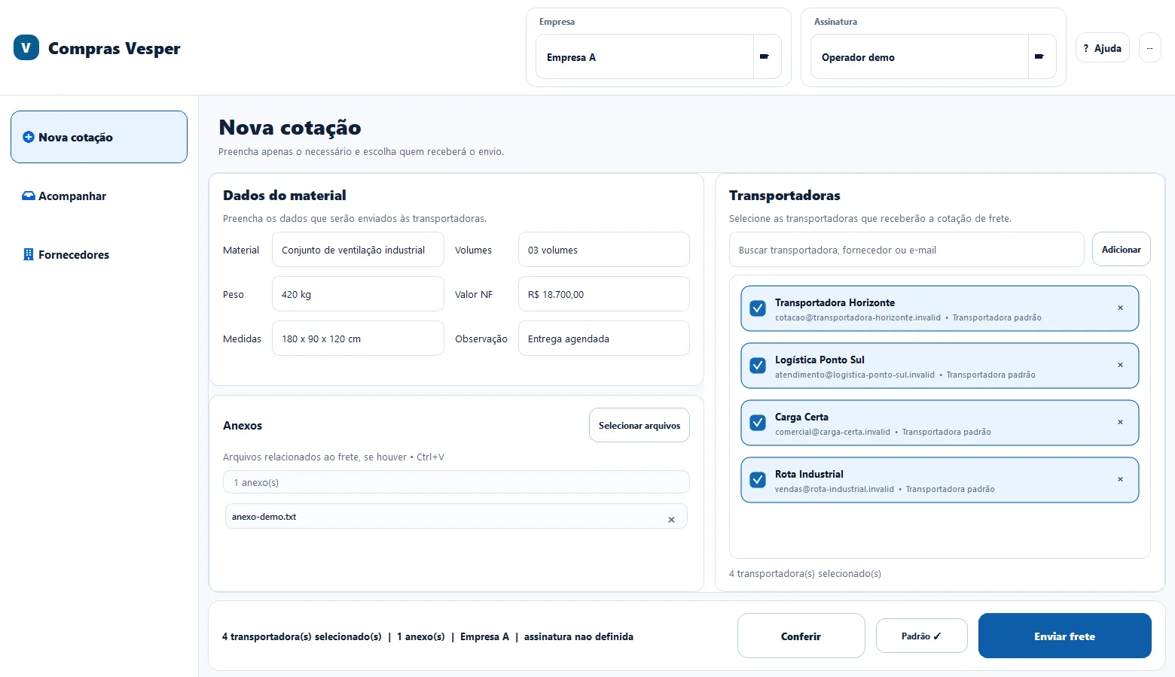The image size is (1175, 677).
Task: Click the vendas@rota-industrial.invalid email text
Action: click(x=835, y=489)
